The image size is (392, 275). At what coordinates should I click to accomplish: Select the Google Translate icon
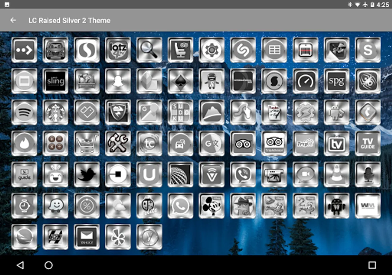click(212, 143)
